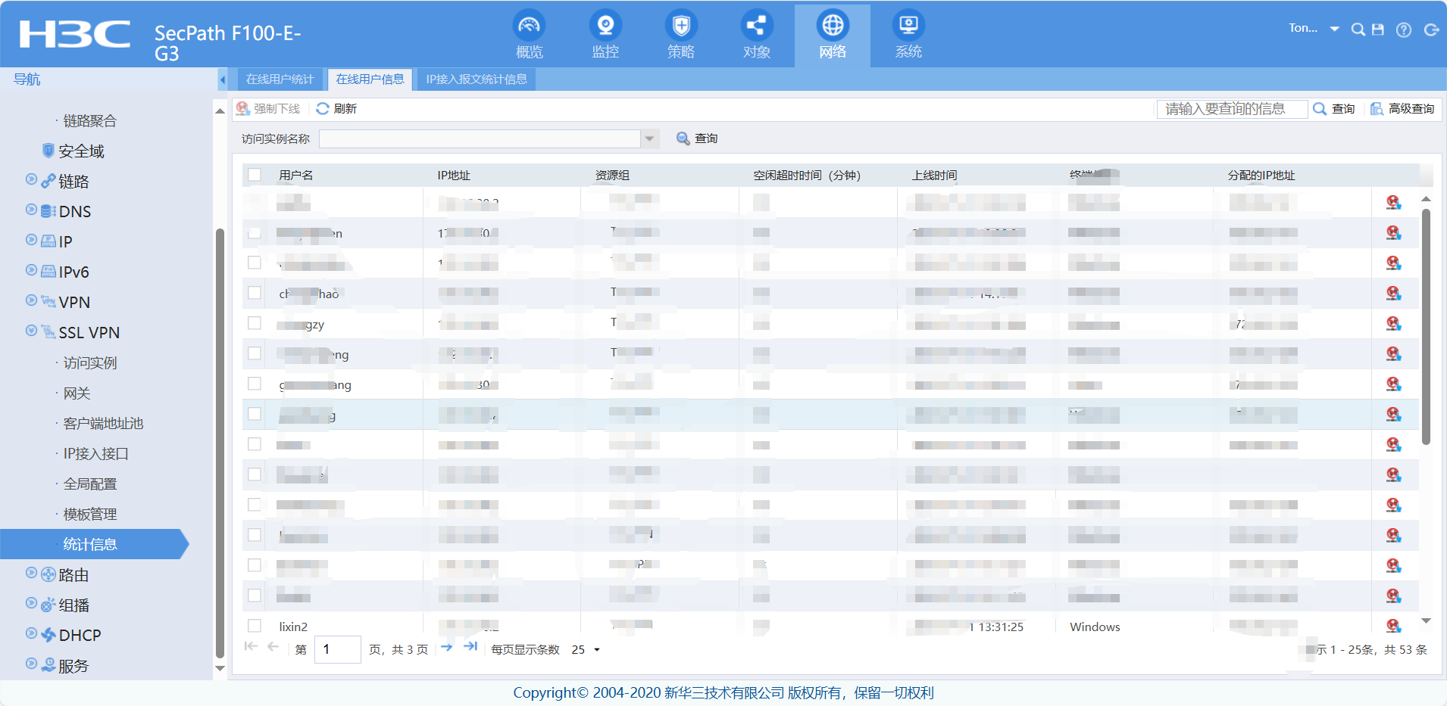Screen dimensions: 1447x706
Task: Click the help question mark icon
Action: pos(1404,30)
